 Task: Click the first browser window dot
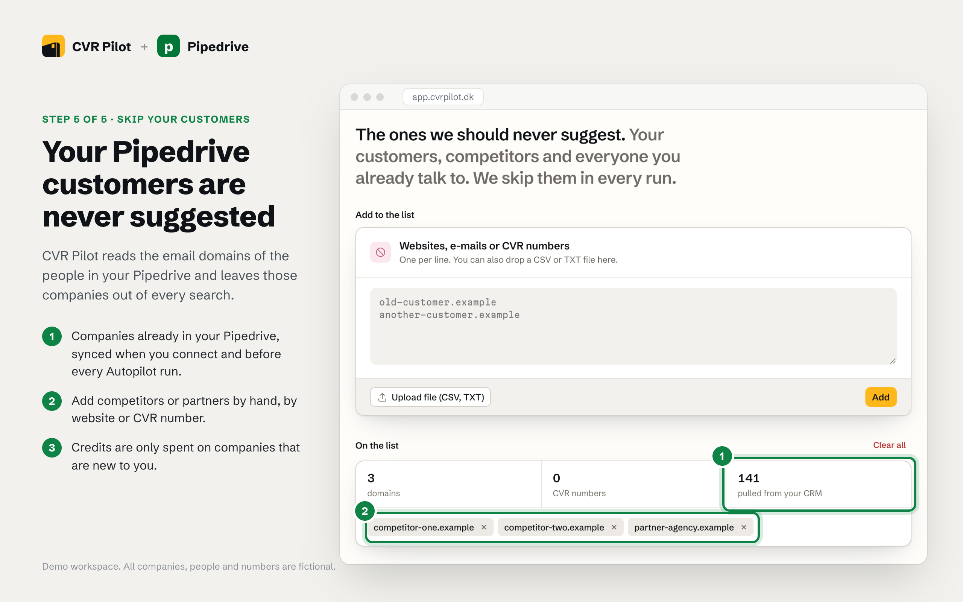[x=354, y=97]
